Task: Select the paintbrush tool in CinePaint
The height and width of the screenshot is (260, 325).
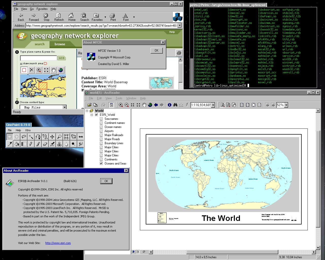Action: [38, 144]
